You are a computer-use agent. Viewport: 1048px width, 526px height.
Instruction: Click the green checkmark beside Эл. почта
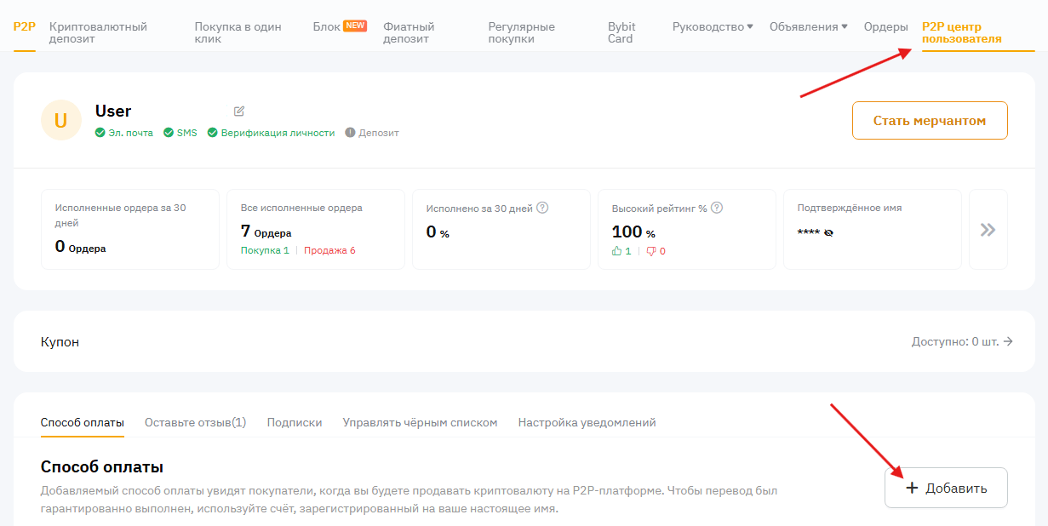tap(100, 133)
